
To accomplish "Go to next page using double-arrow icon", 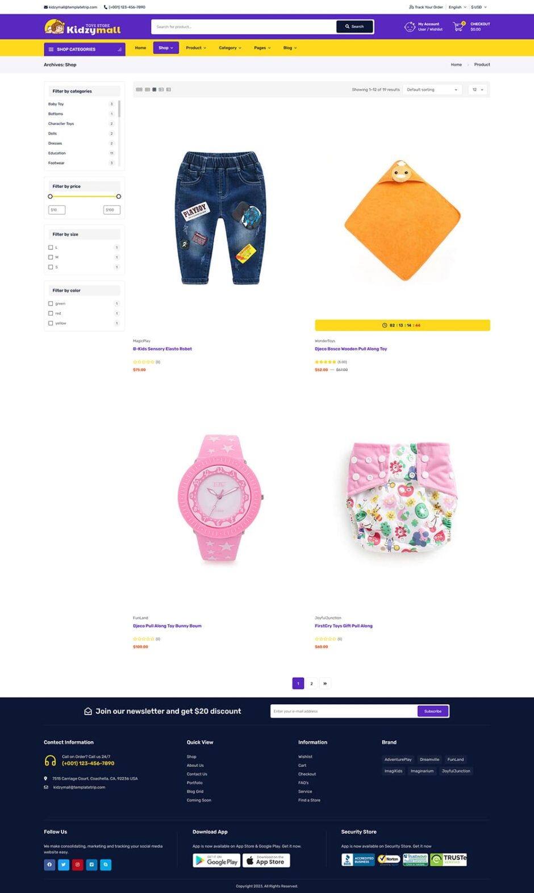I will (x=325, y=683).
